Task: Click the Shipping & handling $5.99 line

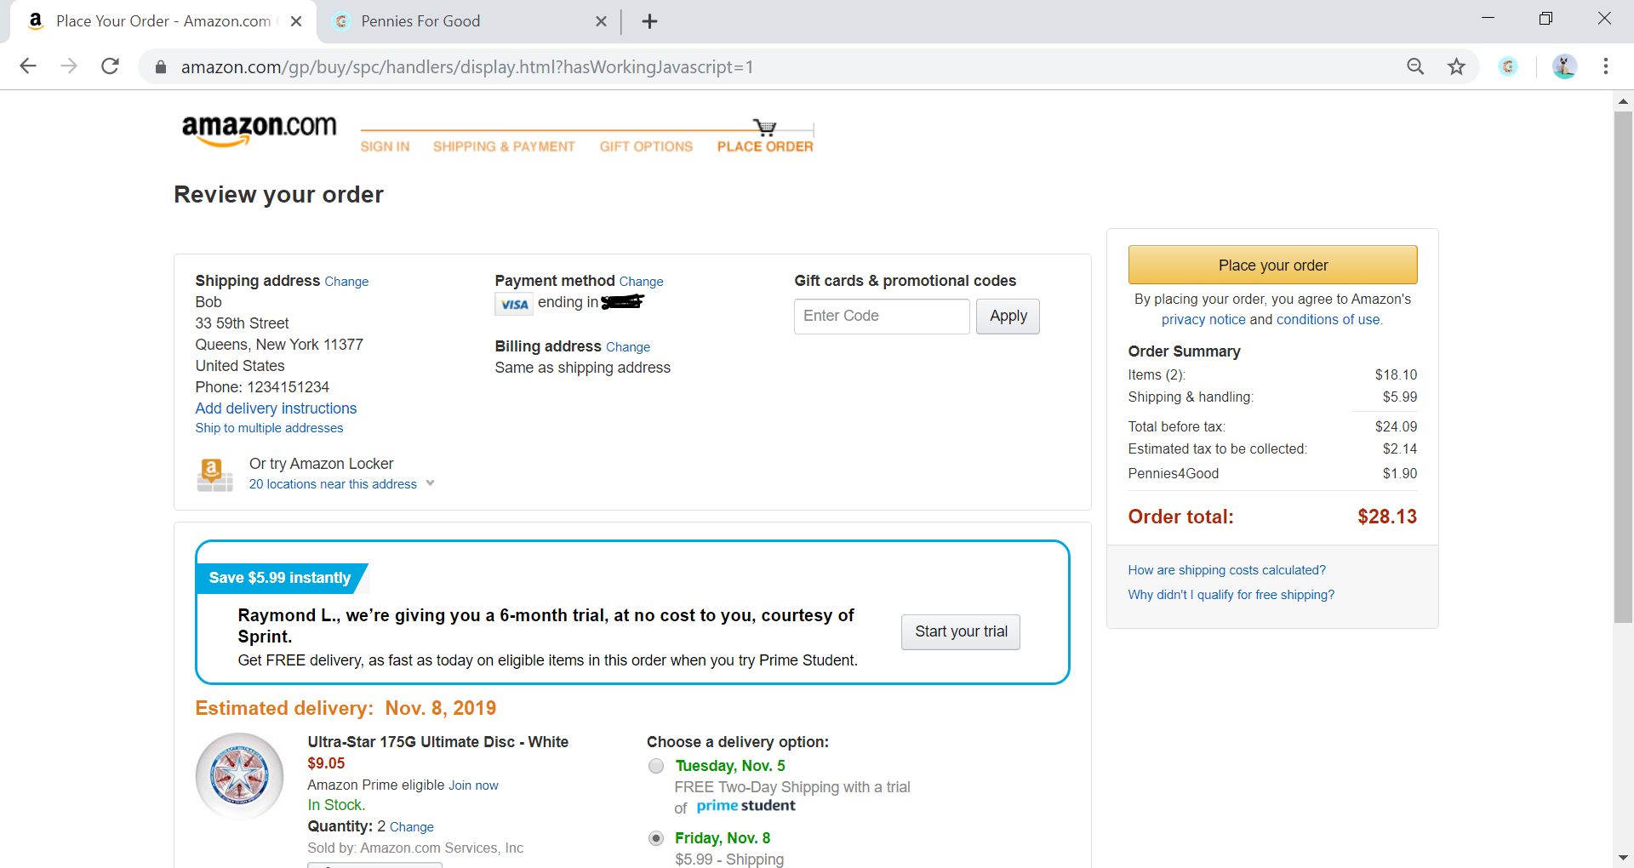Action: (1272, 397)
